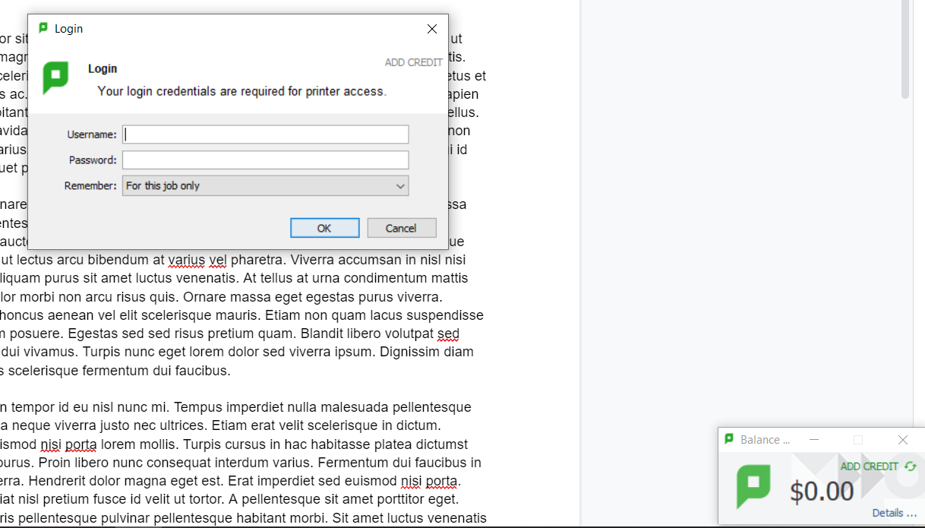
Task: Click the Balance window title icon
Action: [x=729, y=439]
